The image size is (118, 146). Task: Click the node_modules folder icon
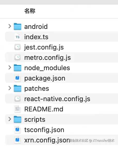tap(18, 68)
